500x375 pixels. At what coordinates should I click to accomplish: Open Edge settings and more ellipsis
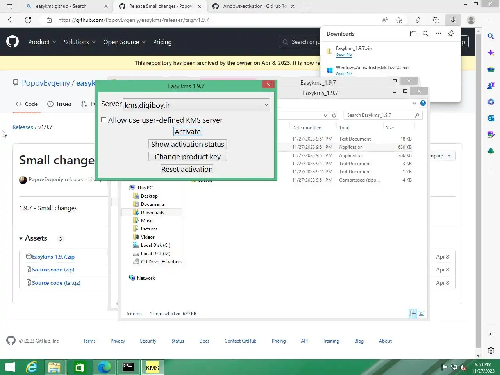[x=489, y=20]
